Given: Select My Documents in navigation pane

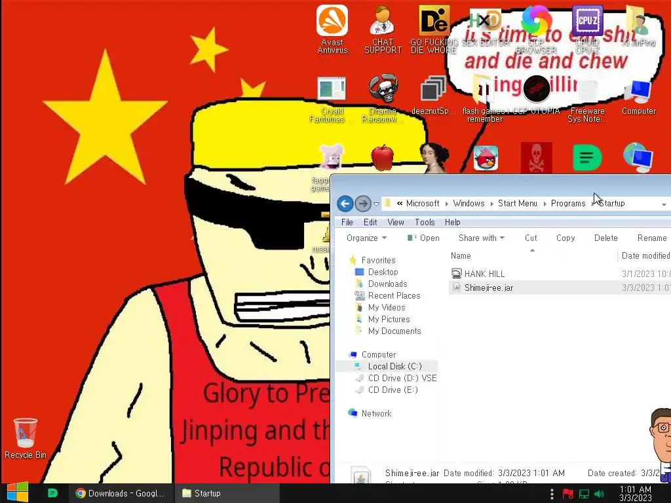Looking at the screenshot, I should point(394,331).
